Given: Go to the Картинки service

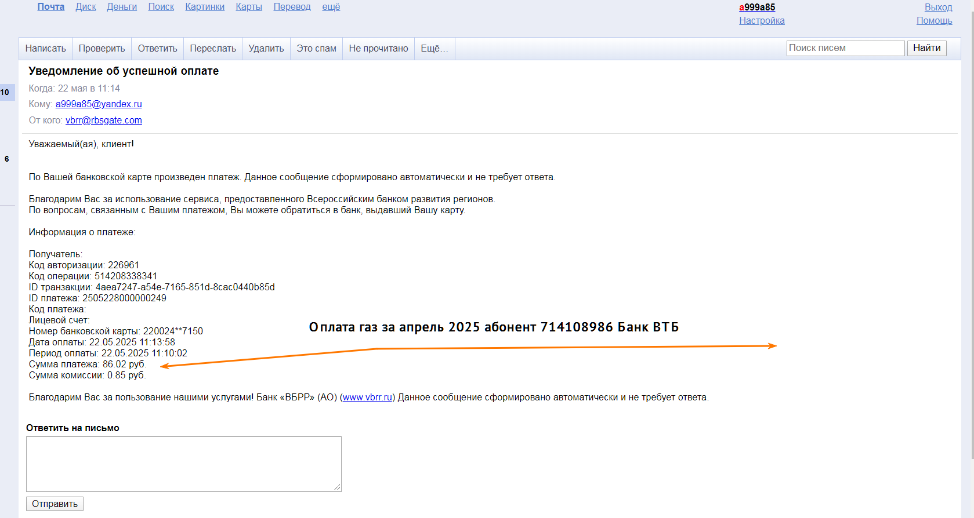Looking at the screenshot, I should 205,7.
